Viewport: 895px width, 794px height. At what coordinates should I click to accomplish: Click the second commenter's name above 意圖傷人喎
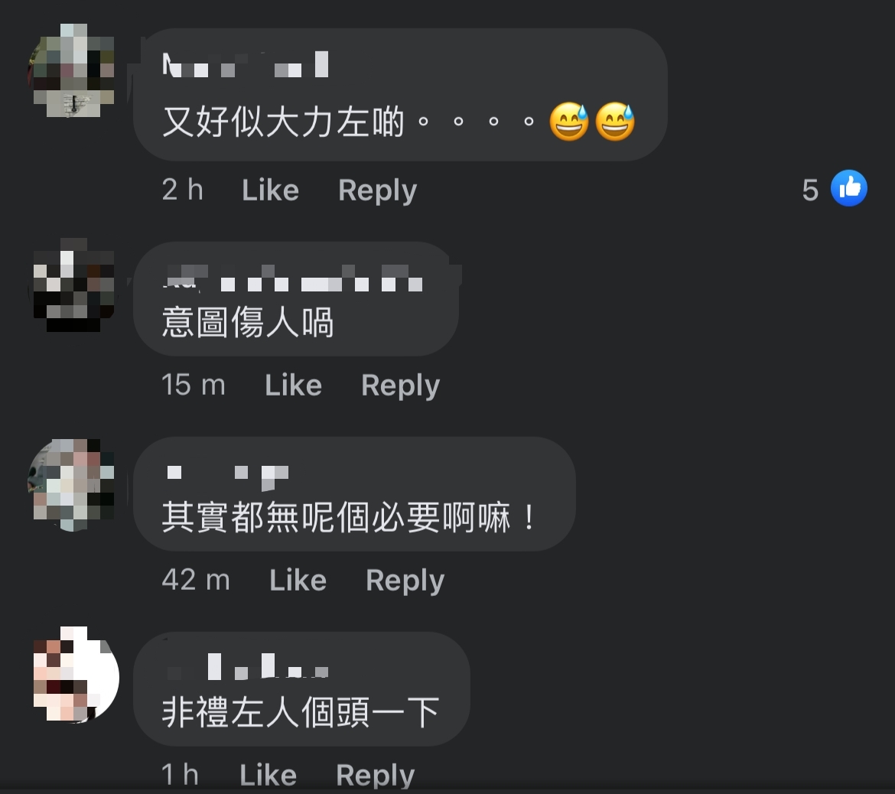(293, 278)
